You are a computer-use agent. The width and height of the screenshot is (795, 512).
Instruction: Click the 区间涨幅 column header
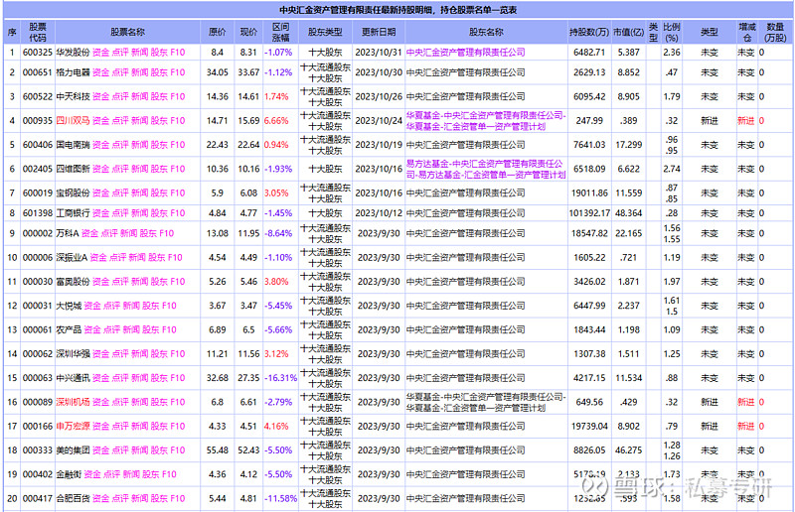pyautogui.click(x=280, y=32)
